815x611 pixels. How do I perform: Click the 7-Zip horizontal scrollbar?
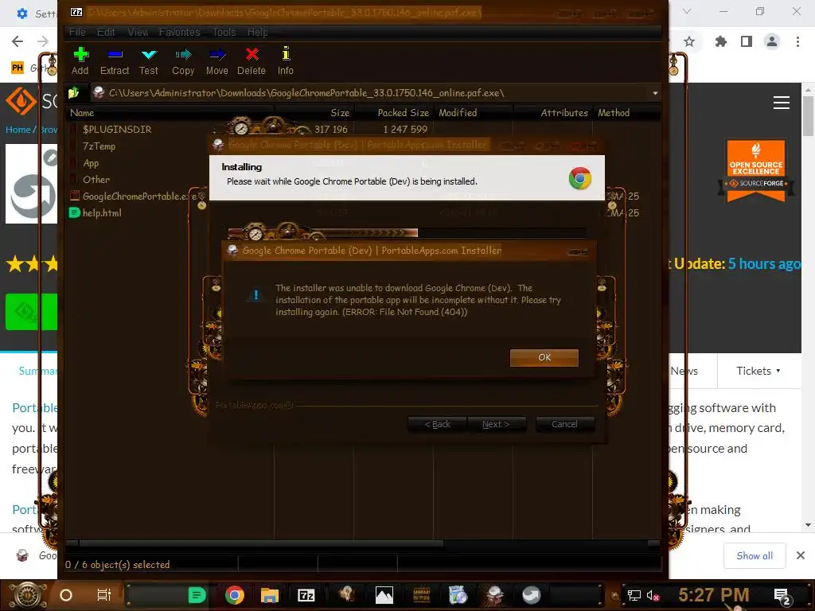click(x=261, y=543)
